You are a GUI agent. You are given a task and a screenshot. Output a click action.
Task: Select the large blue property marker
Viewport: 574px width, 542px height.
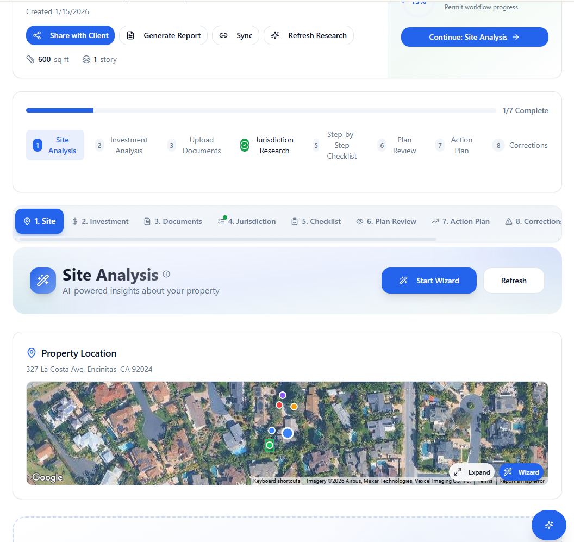pyautogui.click(x=288, y=433)
